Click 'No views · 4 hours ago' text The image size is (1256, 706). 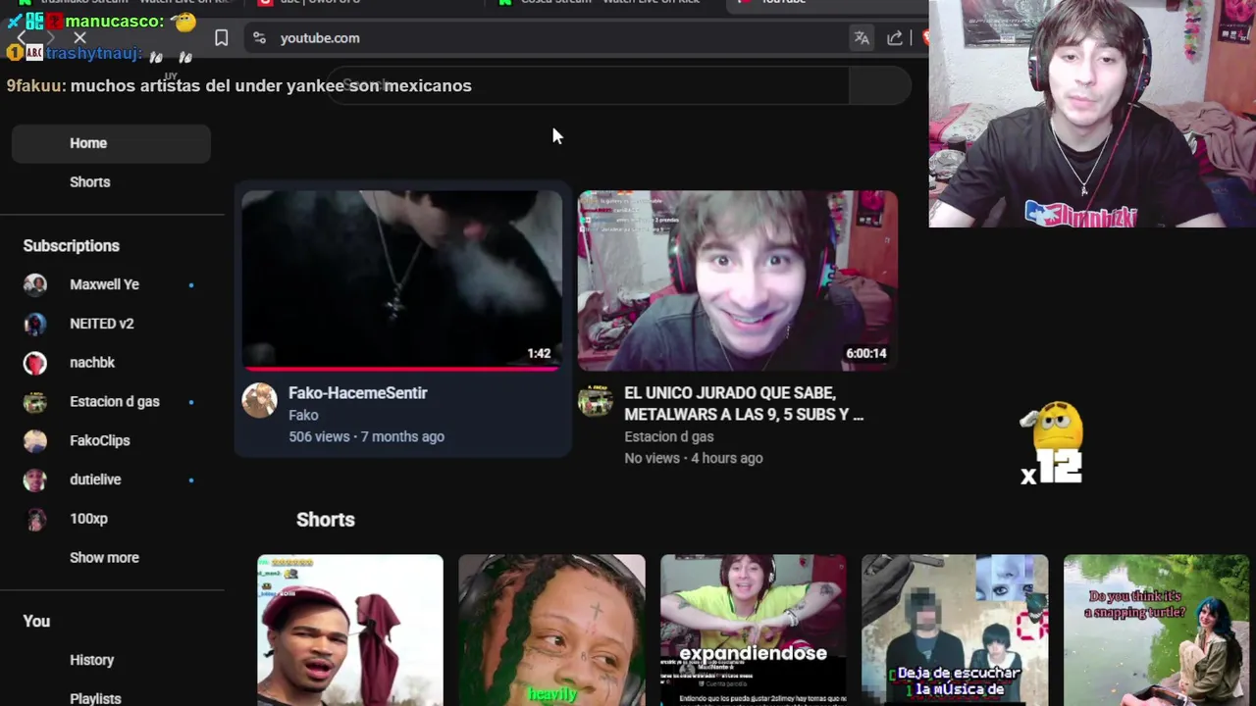[694, 459]
